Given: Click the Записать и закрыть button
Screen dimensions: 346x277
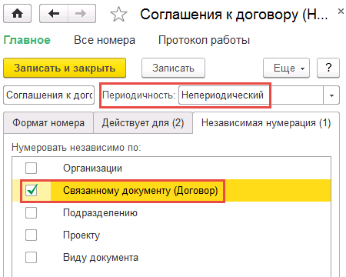Looking at the screenshot, I should 65,68.
